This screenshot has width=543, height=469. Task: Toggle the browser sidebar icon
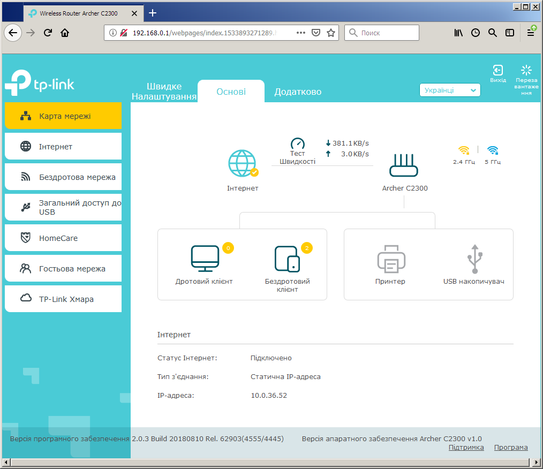point(510,33)
